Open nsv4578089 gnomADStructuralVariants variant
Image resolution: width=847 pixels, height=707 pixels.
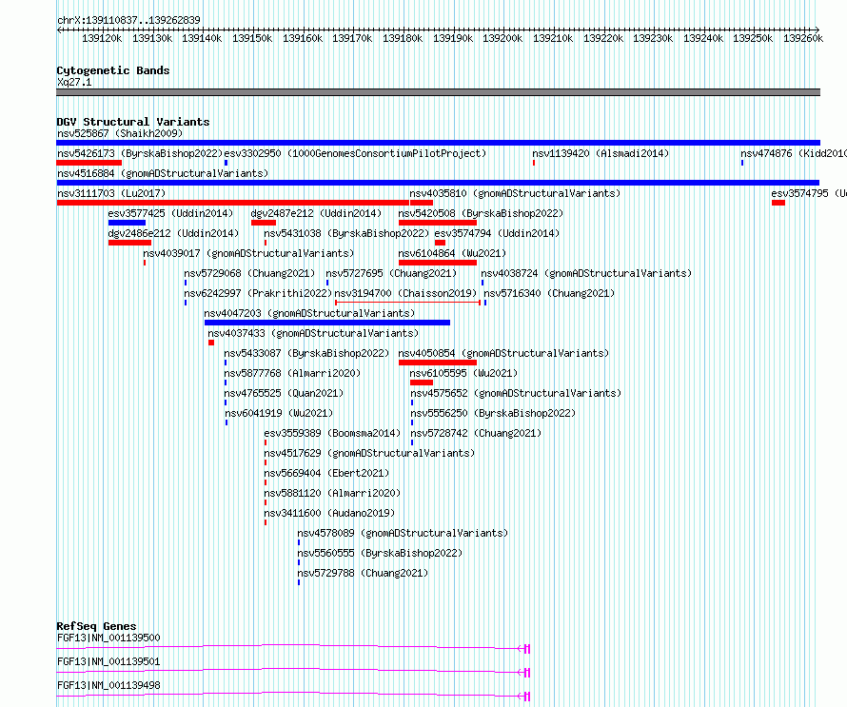pos(403,533)
